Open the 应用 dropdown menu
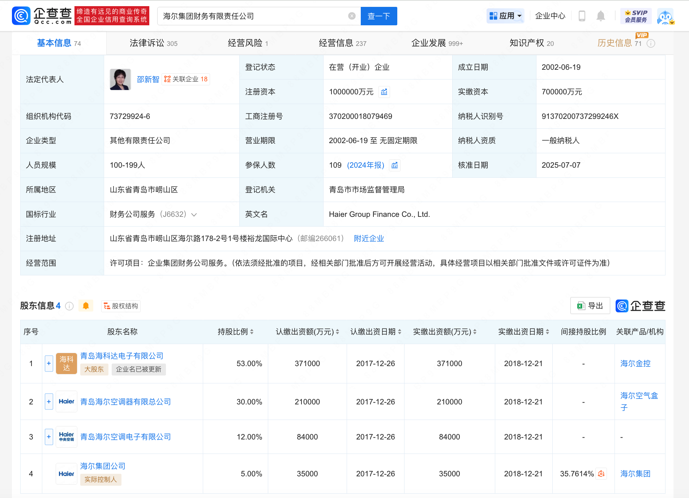Screen dimensions: 689x498 505,16
